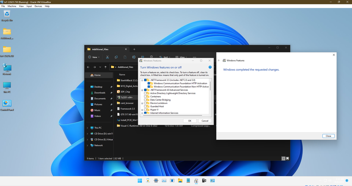Uncheck Windows Communication Foundation HTTP Activation

tap(149, 83)
